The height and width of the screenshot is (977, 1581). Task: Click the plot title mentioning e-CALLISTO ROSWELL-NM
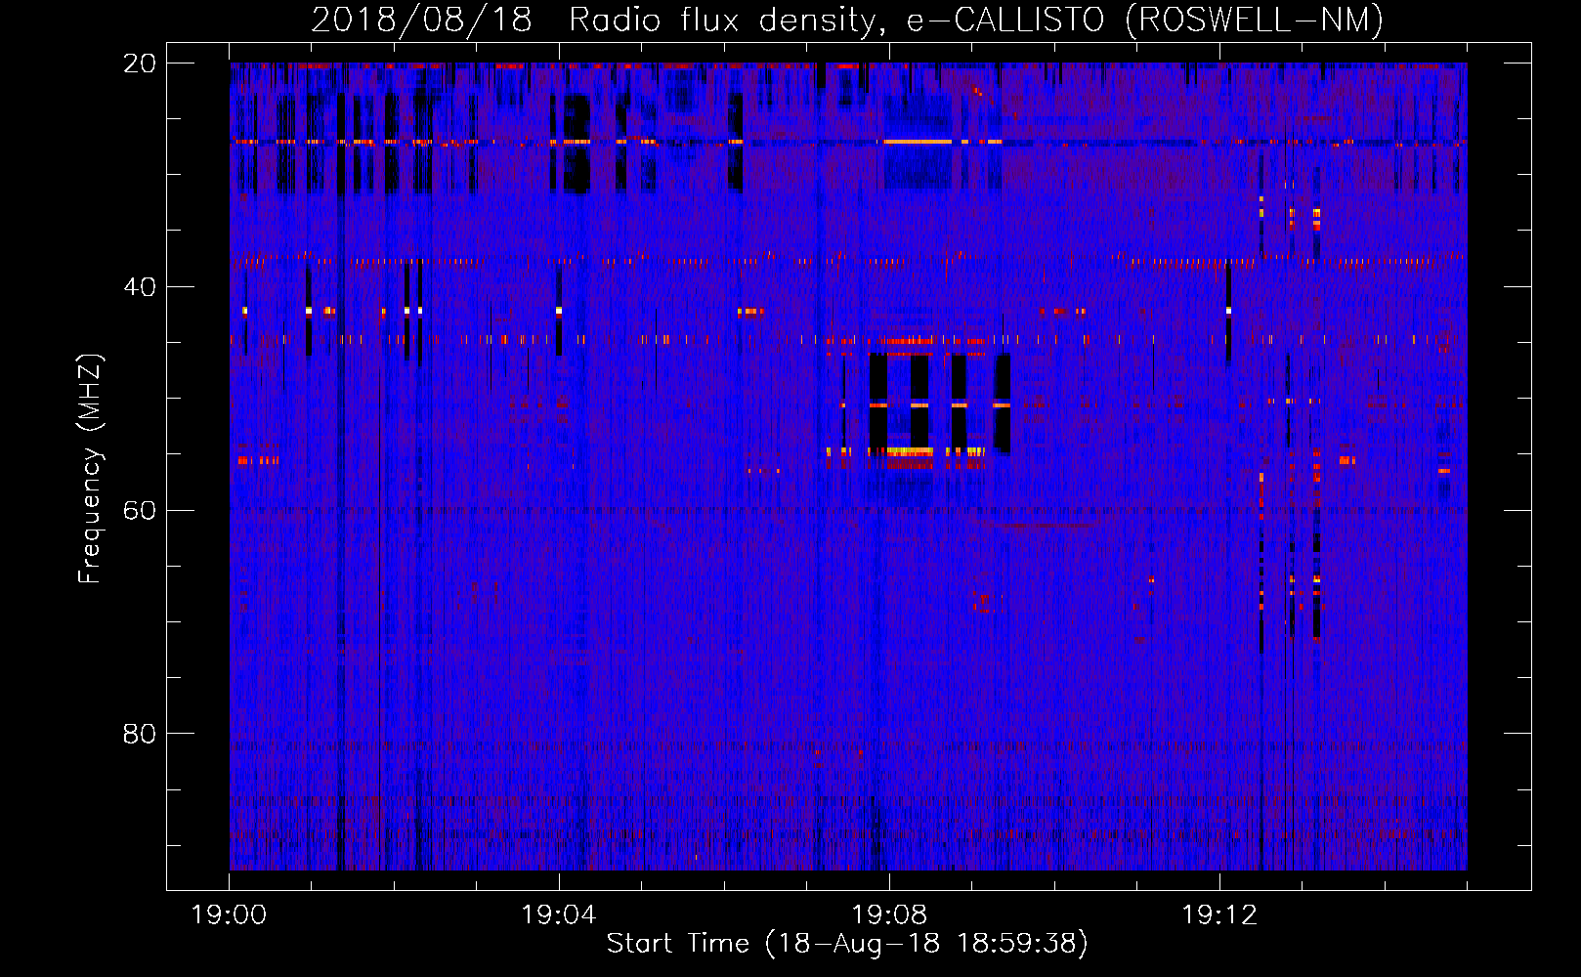click(x=847, y=20)
